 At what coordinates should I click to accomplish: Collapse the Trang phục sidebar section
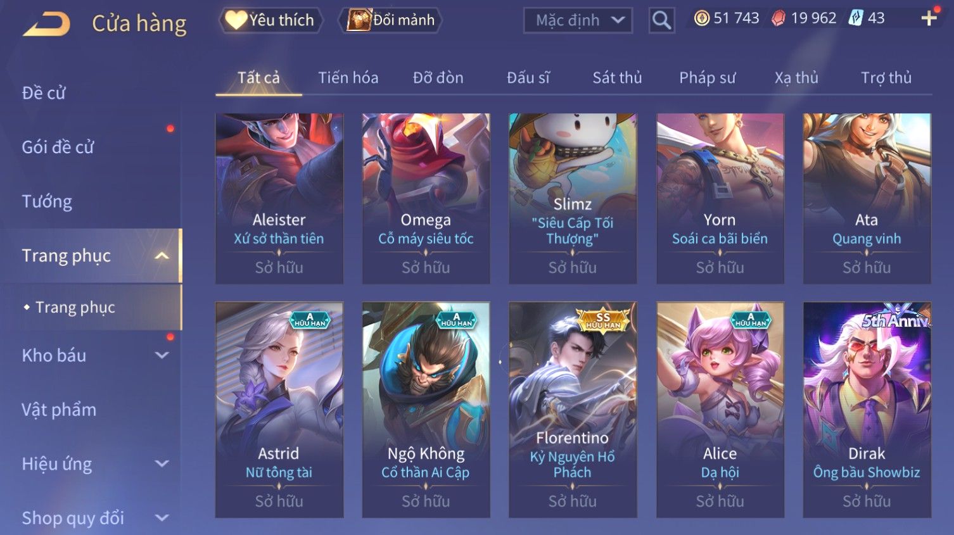pos(162,256)
